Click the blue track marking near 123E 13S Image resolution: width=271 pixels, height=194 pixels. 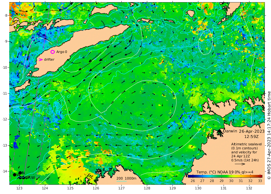[x=16, y=142]
